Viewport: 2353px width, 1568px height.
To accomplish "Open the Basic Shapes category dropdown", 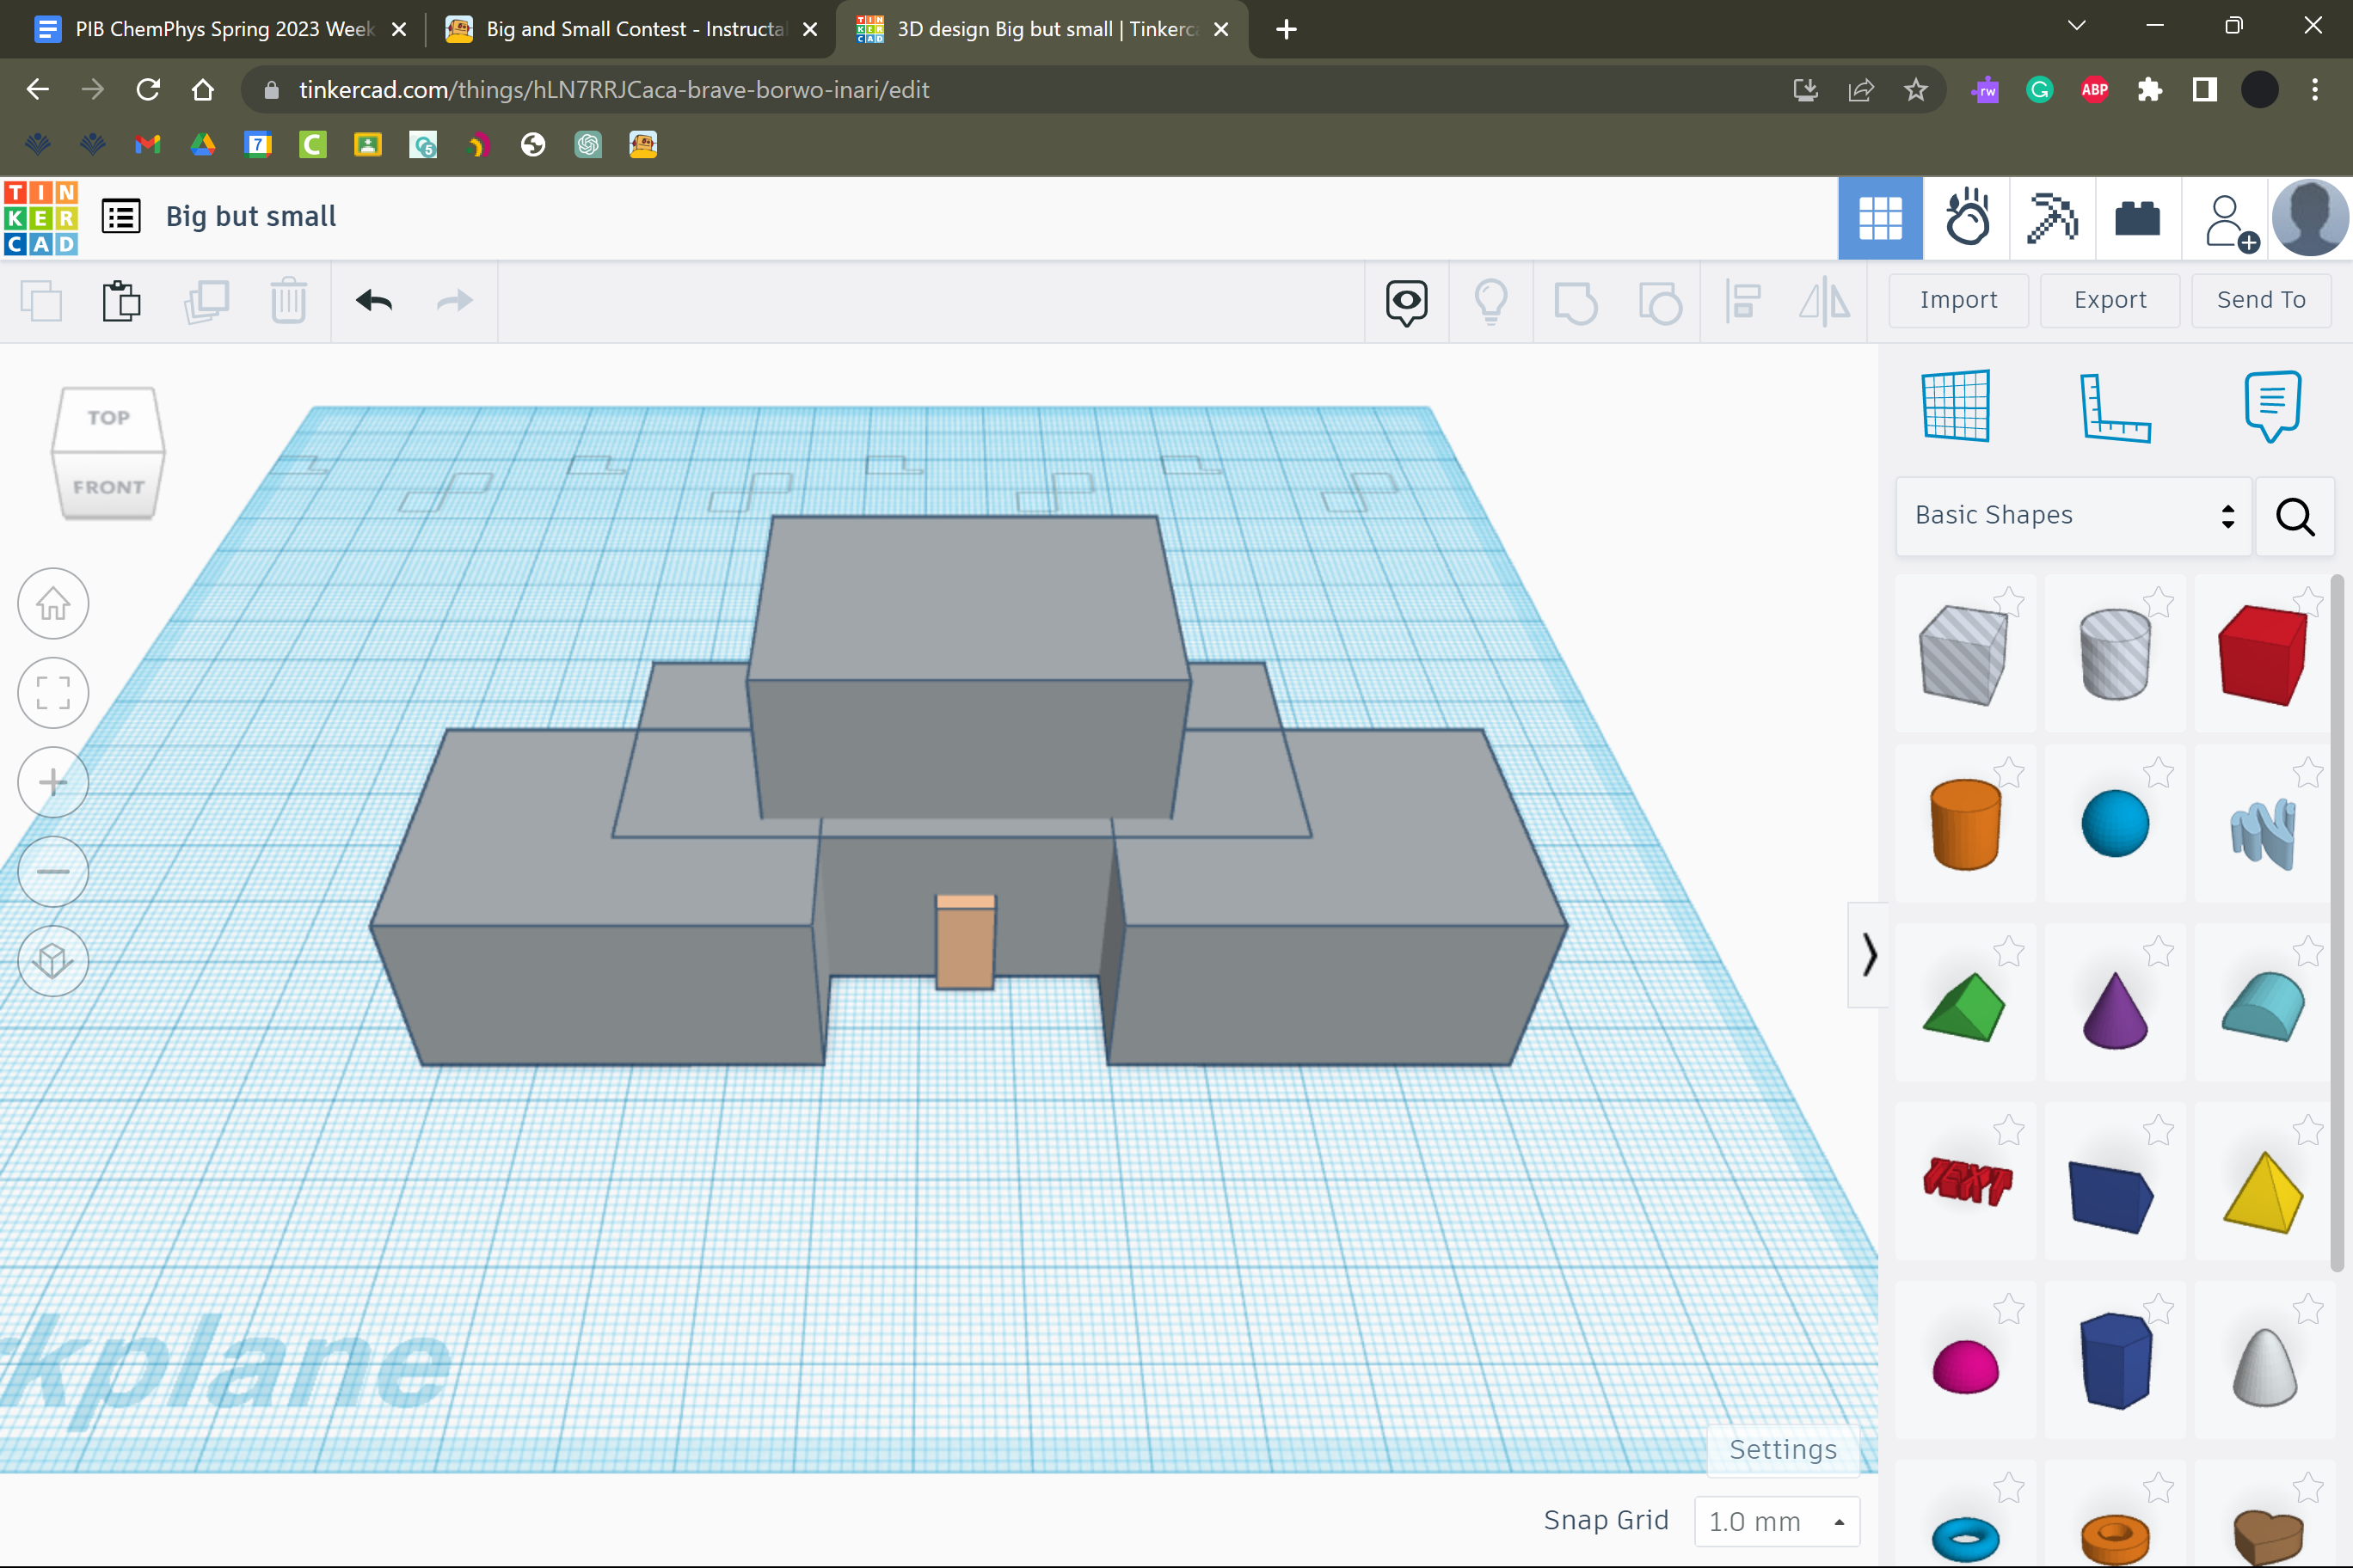I will pyautogui.click(x=2072, y=516).
